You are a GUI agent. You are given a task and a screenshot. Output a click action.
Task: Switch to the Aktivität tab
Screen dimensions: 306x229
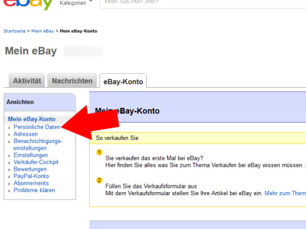tap(27, 80)
